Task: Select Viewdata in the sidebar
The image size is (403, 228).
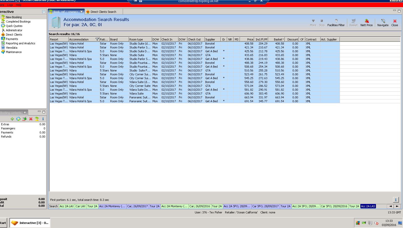Action: (x=12, y=48)
